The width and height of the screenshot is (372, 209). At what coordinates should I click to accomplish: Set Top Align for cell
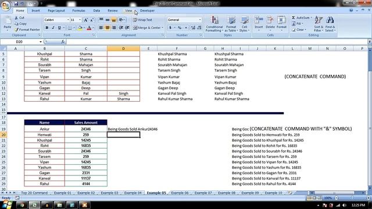(x=101, y=20)
